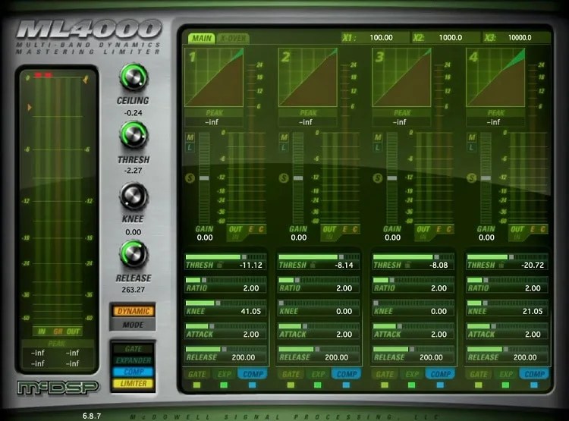The image size is (569, 421).
Task: Click band 3 GAIN value 0.00
Action: (x=392, y=237)
